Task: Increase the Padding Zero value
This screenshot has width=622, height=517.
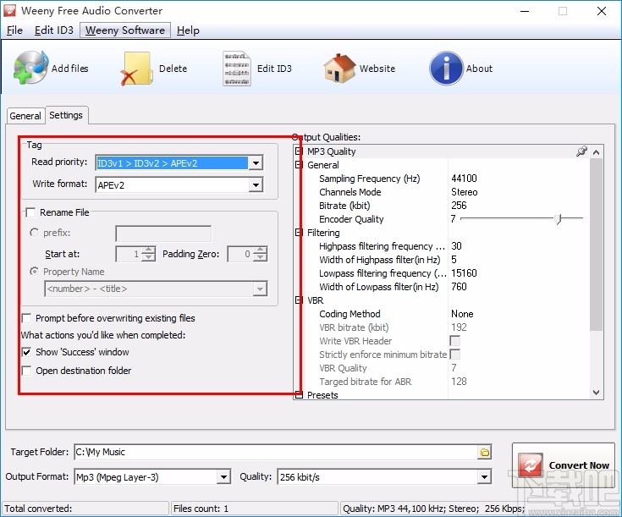Action: pyautogui.click(x=261, y=250)
